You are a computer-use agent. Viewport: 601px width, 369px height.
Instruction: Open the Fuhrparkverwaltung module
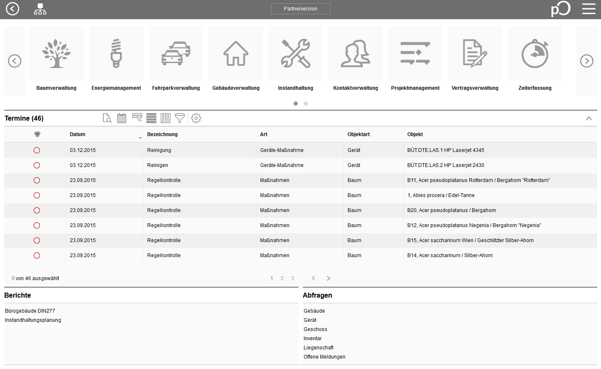coord(176,59)
